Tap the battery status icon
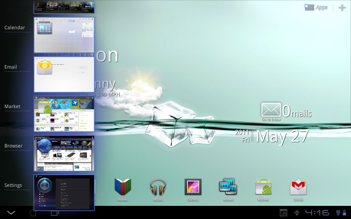Screen dimensions: 351x219 point(344,213)
